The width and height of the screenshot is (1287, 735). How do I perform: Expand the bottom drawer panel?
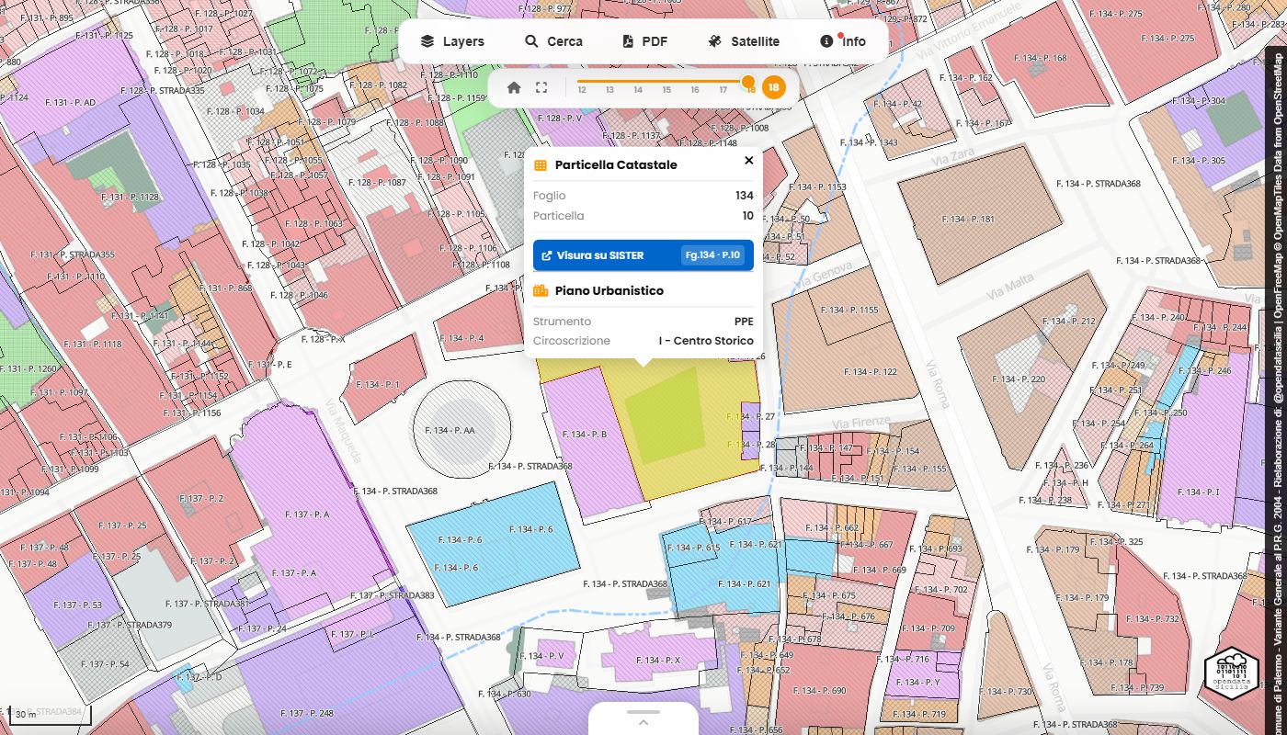(x=643, y=718)
